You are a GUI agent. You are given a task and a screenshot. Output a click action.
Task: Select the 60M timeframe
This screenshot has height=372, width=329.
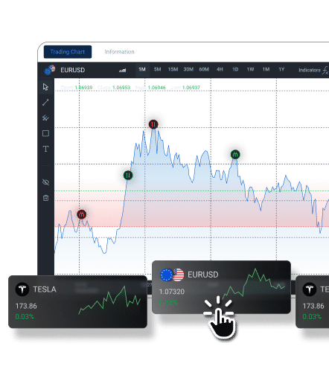(x=204, y=69)
